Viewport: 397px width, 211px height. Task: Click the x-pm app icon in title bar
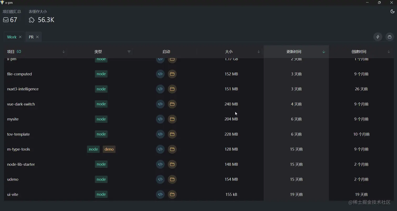(2, 2)
